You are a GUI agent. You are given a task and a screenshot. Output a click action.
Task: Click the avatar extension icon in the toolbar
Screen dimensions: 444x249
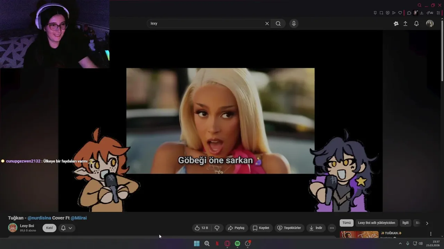[416, 13]
